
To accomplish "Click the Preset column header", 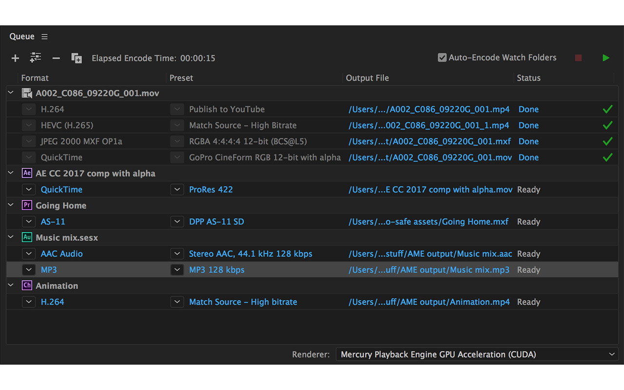I will (181, 78).
